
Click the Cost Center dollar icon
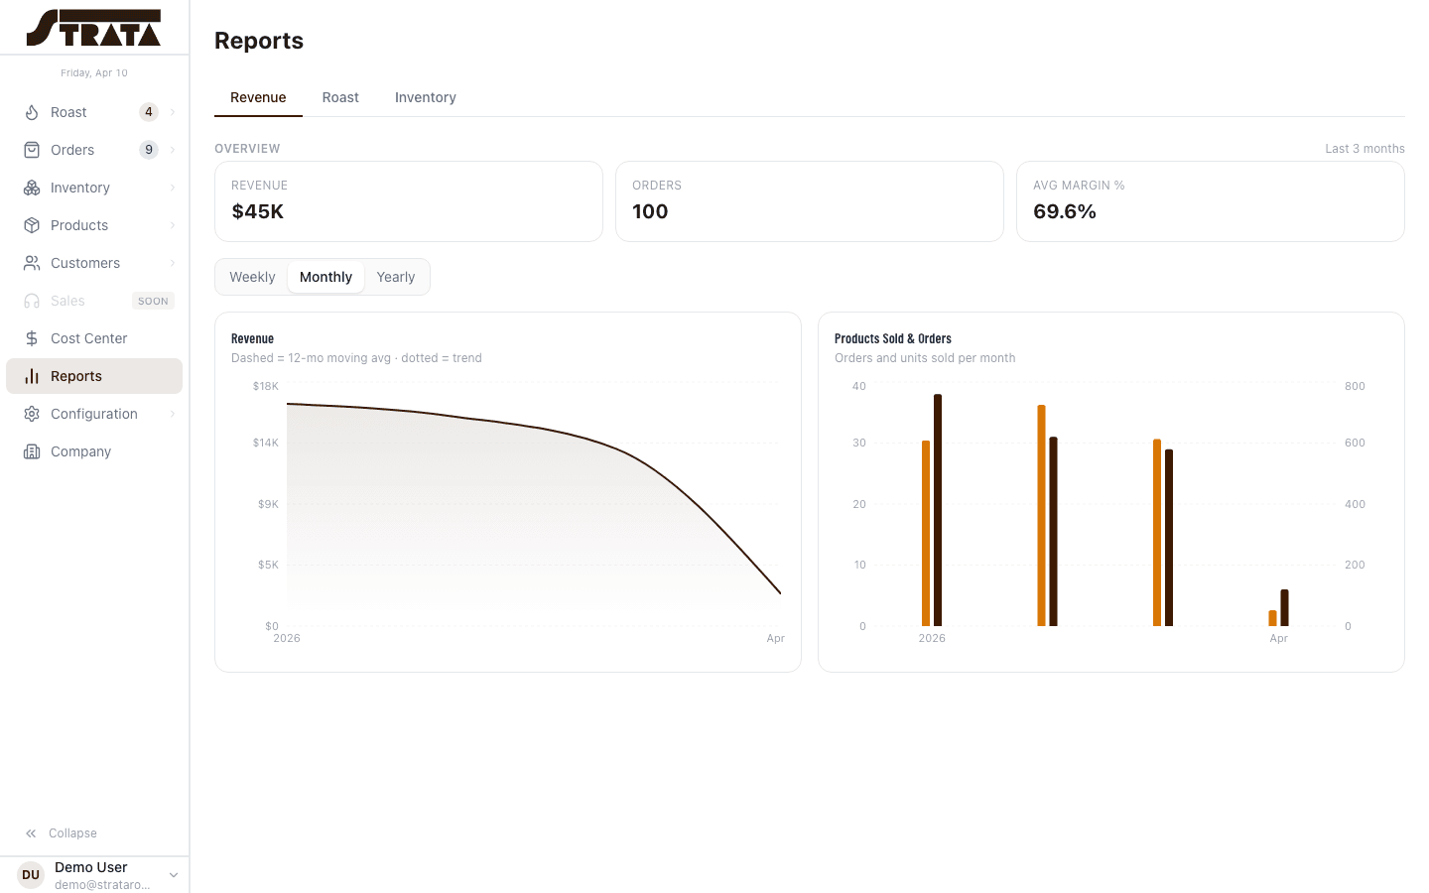point(32,338)
